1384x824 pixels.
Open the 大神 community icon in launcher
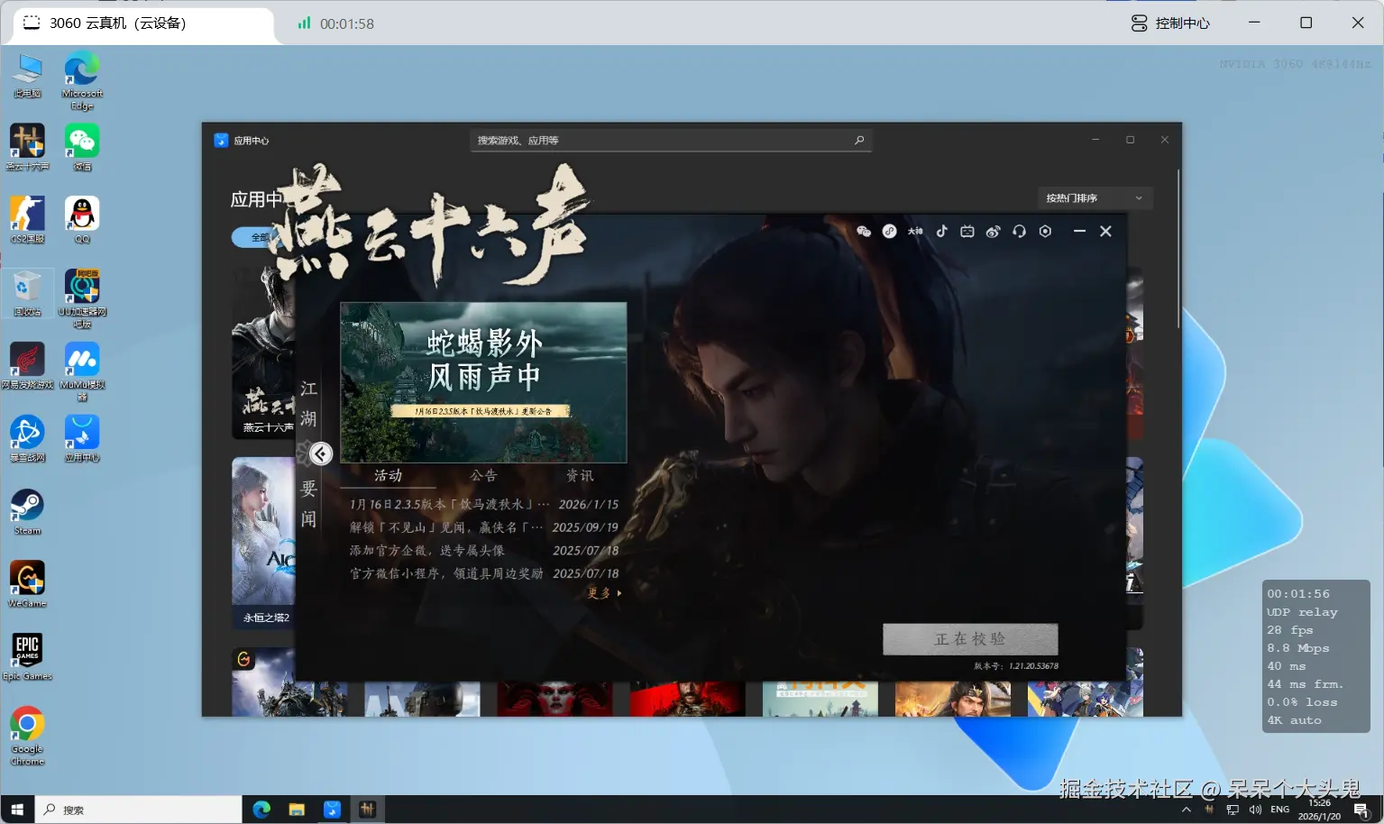915,232
